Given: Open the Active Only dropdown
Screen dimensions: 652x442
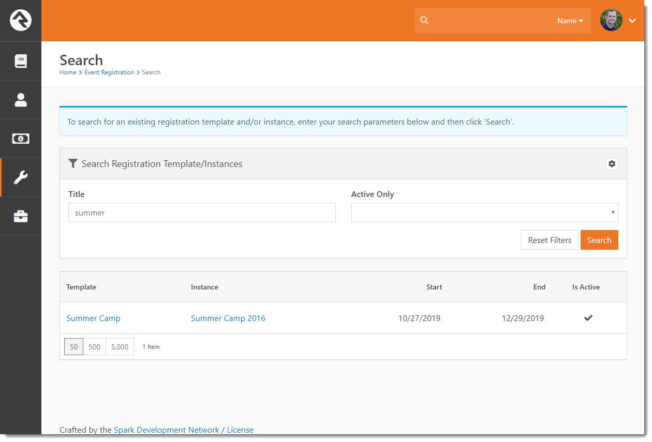Looking at the screenshot, I should (x=484, y=212).
